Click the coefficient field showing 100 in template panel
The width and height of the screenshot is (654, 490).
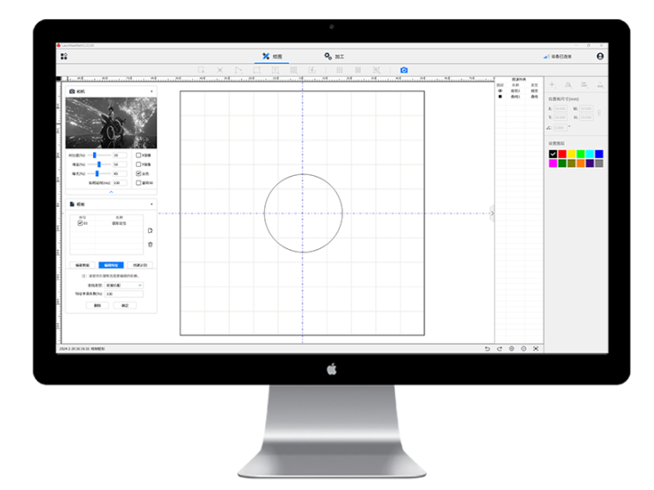point(124,294)
